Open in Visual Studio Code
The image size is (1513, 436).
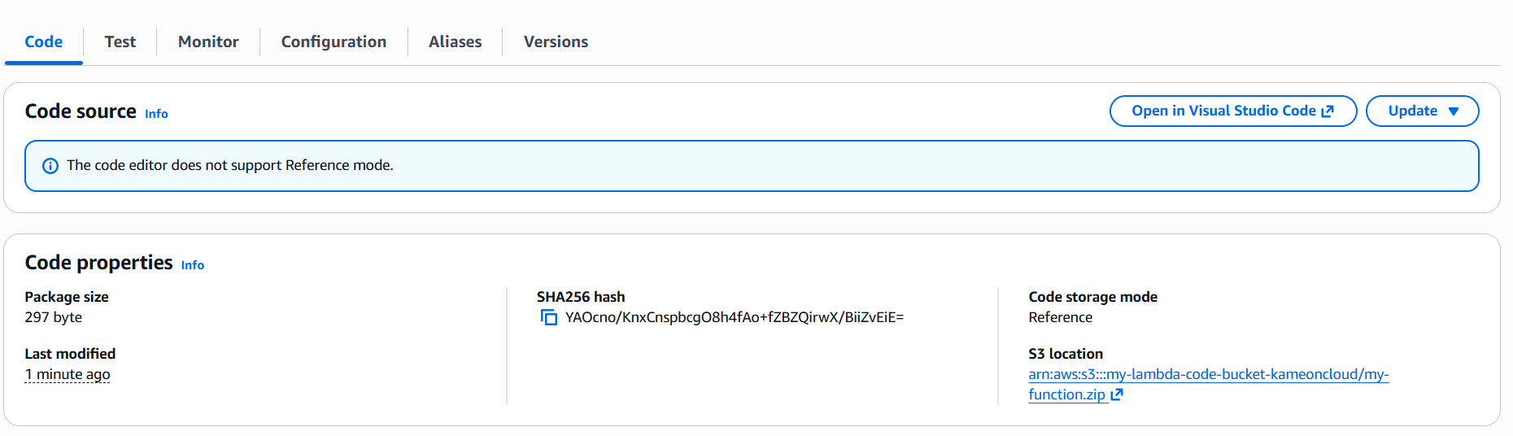click(x=1233, y=111)
